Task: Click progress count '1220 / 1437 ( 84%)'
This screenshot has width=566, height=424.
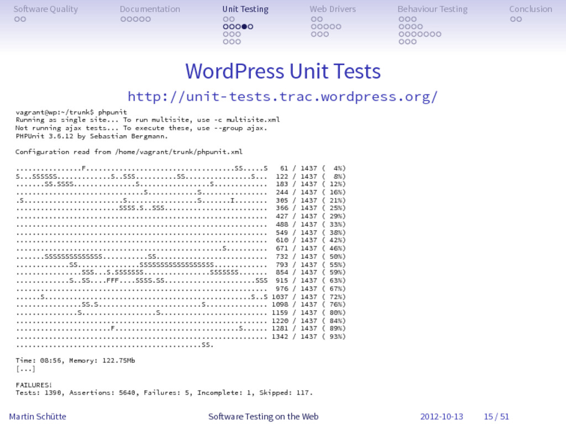Action: [x=308, y=321]
